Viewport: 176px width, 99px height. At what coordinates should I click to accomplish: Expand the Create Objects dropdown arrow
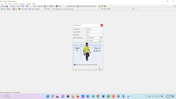click(25, 6)
